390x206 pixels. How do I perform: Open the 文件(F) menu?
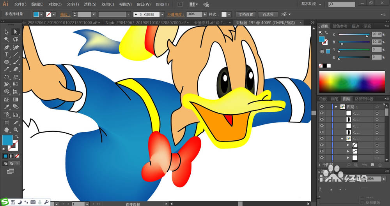20,4
